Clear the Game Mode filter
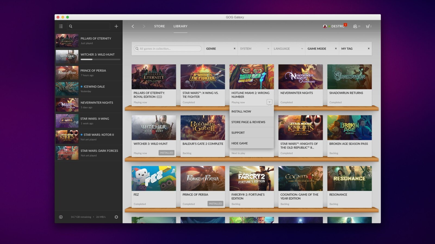The width and height of the screenshot is (435, 244). [x=336, y=49]
